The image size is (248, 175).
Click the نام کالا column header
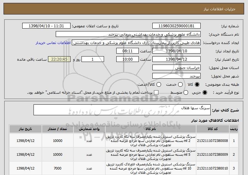click(151, 129)
